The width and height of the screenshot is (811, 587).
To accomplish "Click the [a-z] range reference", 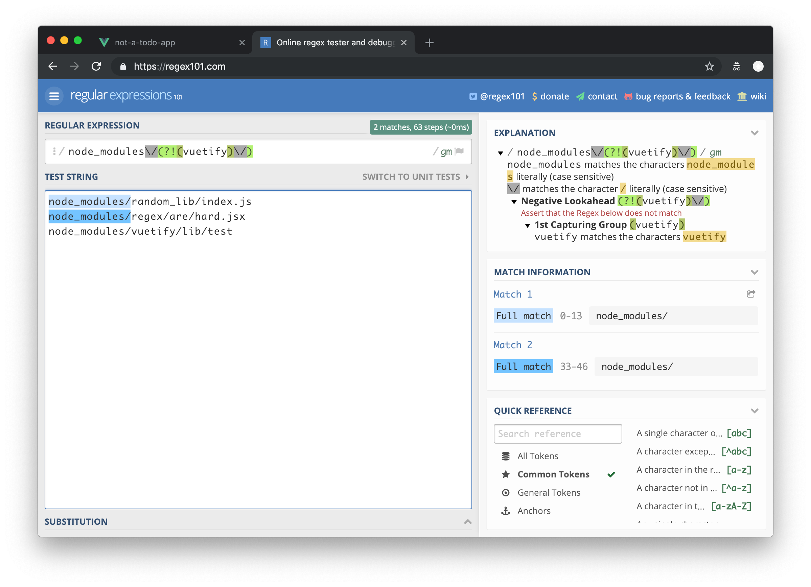I will pyautogui.click(x=693, y=469).
